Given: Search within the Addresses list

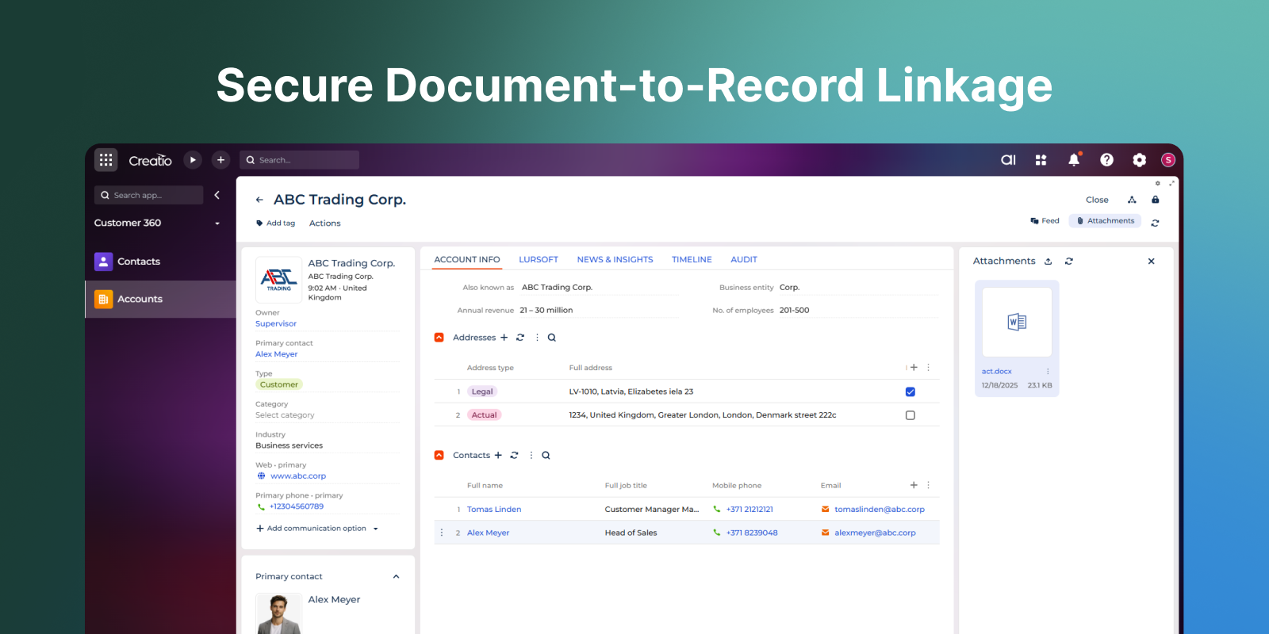Looking at the screenshot, I should tap(552, 338).
